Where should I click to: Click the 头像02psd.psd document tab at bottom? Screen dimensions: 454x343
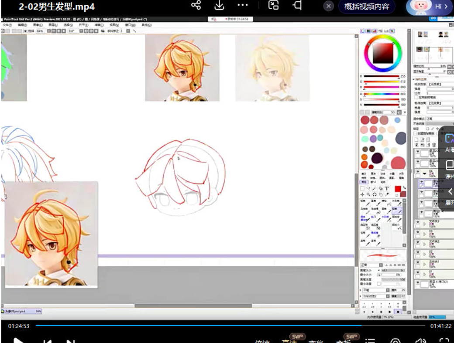22,311
